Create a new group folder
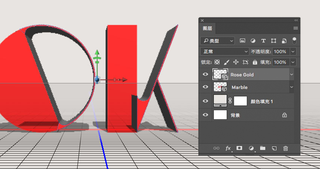The width and height of the screenshot is (320, 169). click(262, 148)
